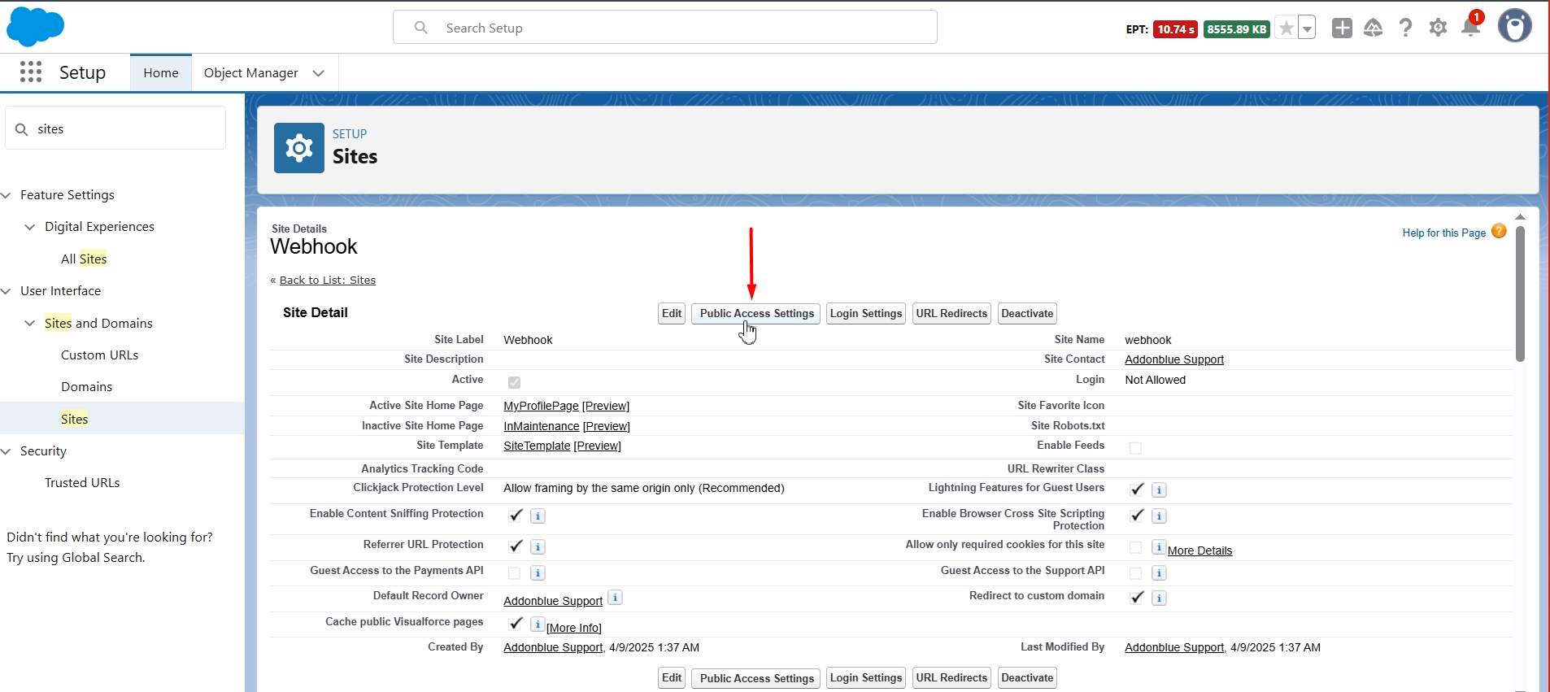Show info for Redirect to custom domain

[x=1159, y=598]
